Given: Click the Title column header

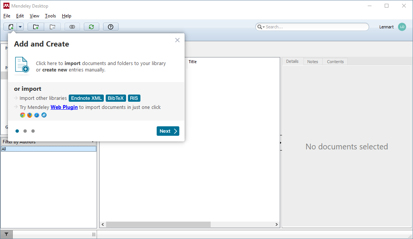Looking at the screenshot, I should click(193, 62).
